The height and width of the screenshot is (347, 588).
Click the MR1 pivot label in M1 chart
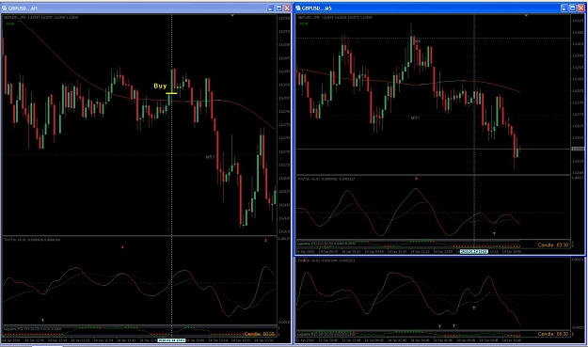coord(210,157)
